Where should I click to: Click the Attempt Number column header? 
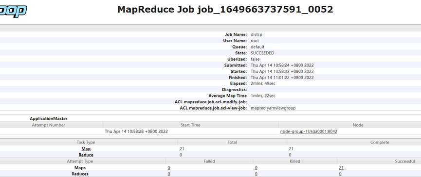point(49,125)
